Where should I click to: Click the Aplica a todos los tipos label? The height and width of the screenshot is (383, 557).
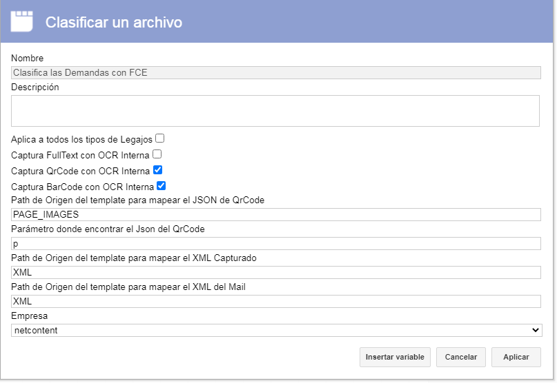[81, 139]
